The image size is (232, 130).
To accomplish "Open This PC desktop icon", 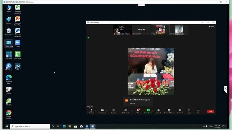I will 9,9.
